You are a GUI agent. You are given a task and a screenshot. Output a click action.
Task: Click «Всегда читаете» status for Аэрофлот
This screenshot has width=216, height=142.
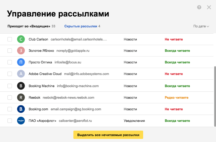tap(177, 121)
